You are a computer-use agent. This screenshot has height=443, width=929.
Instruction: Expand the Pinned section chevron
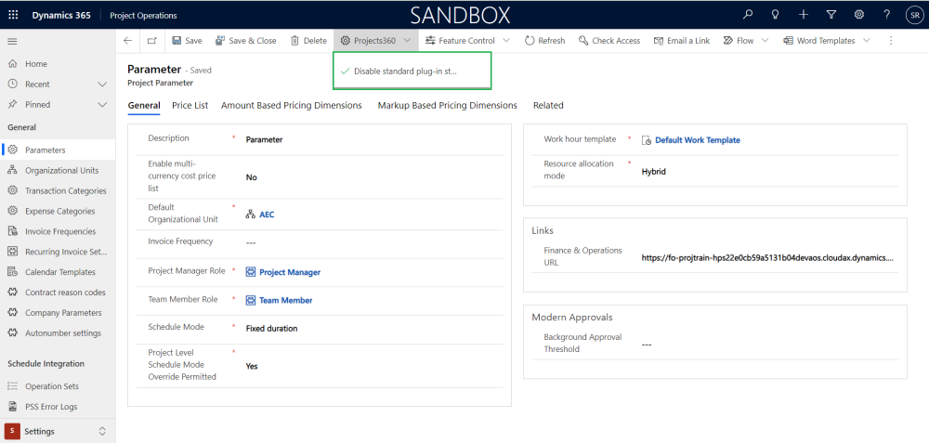pyautogui.click(x=102, y=104)
